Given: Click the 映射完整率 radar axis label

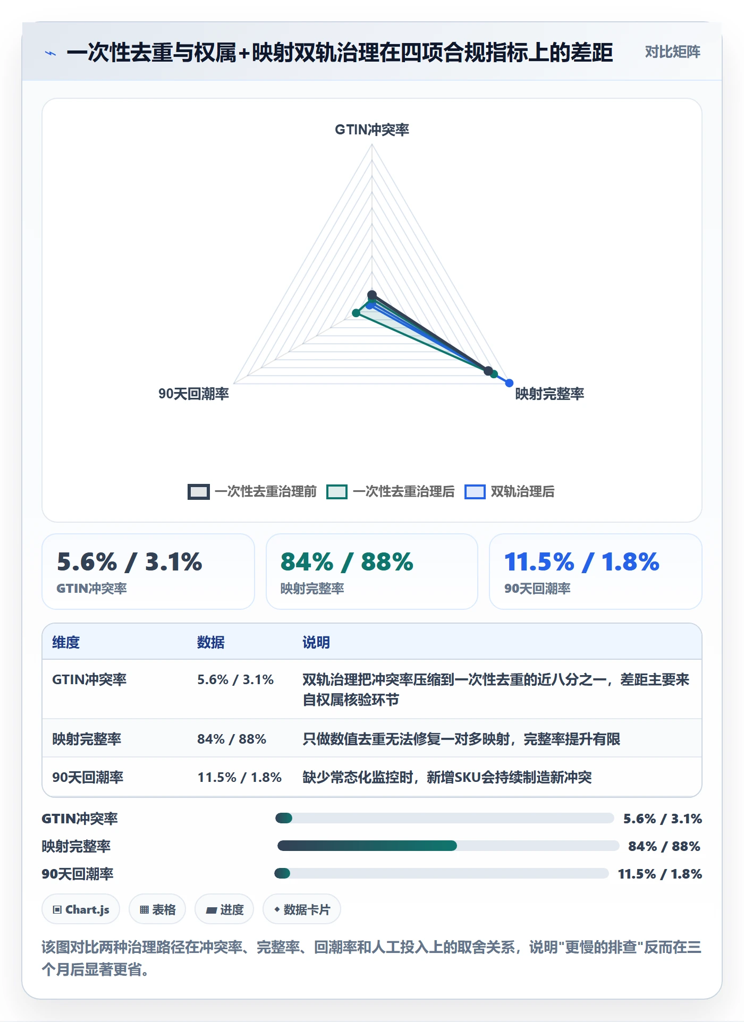Looking at the screenshot, I should click(x=549, y=394).
